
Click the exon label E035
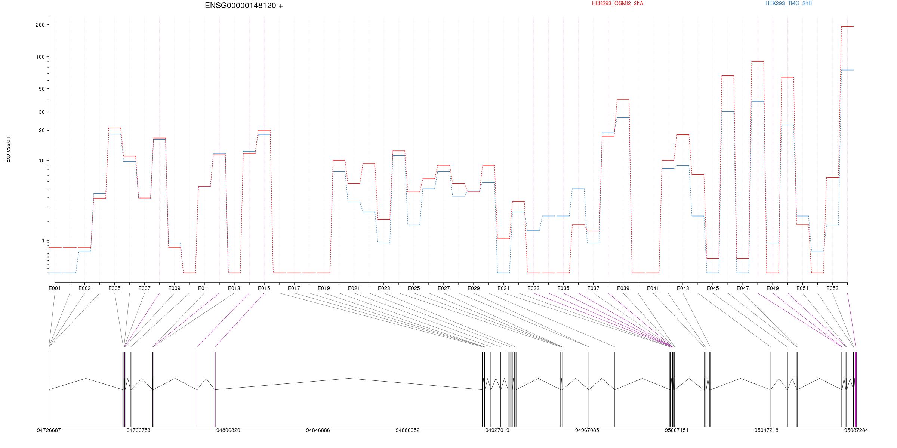pos(563,288)
